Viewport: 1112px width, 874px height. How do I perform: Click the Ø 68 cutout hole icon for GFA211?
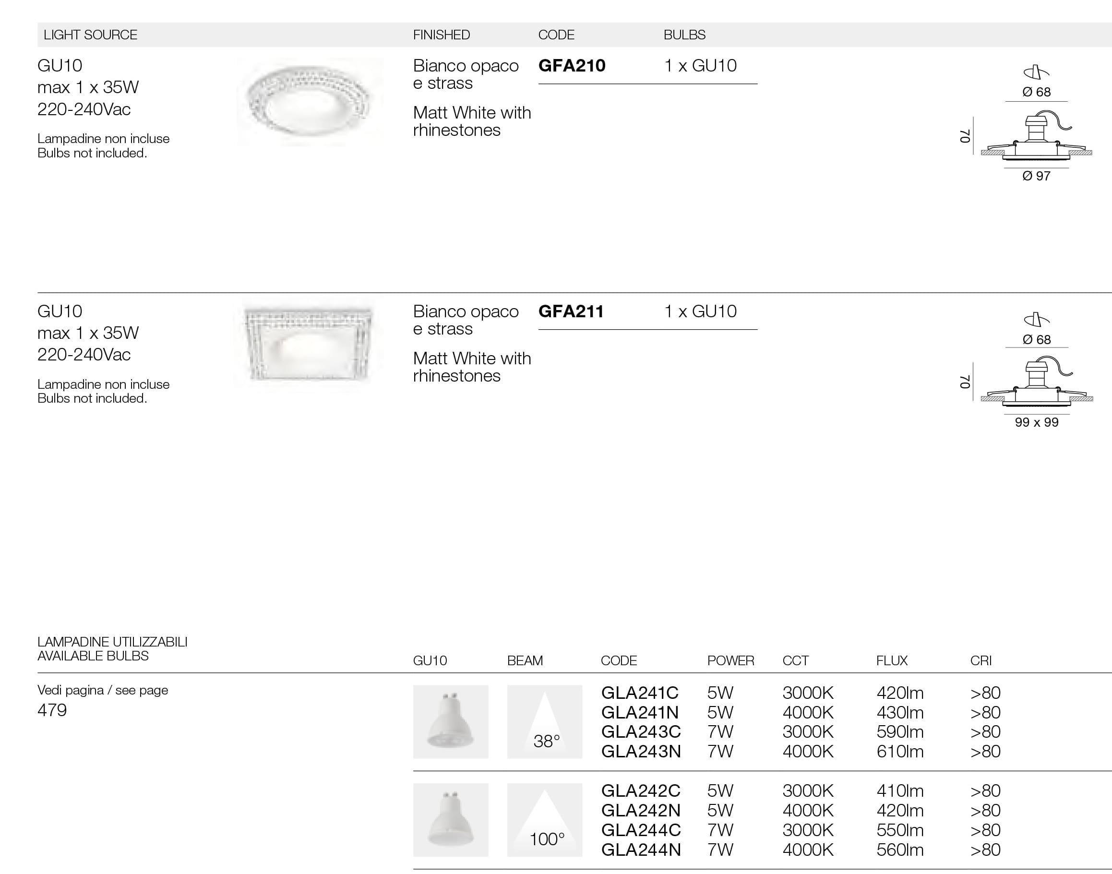(1036, 320)
